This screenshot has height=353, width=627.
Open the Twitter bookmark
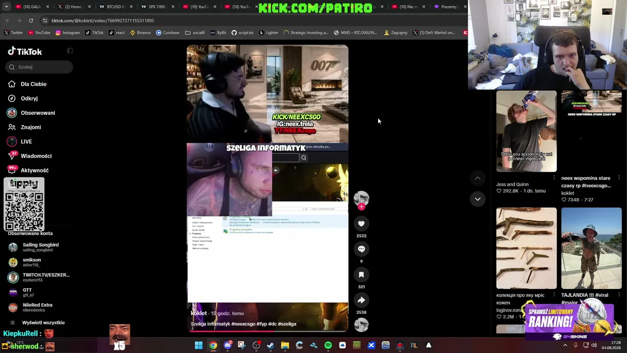coord(13,33)
